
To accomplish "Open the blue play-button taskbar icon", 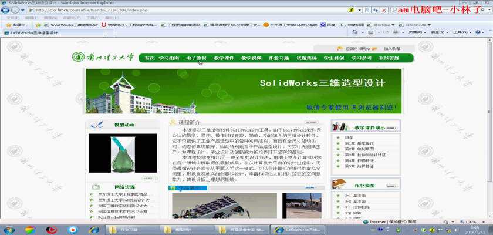I will pyautogui.click(x=72, y=230).
